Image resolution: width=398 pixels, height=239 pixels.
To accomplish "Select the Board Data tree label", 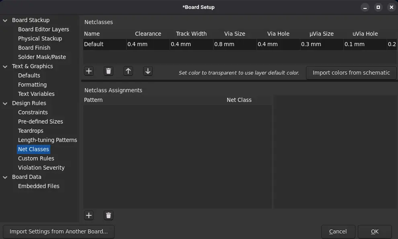I will (27, 177).
